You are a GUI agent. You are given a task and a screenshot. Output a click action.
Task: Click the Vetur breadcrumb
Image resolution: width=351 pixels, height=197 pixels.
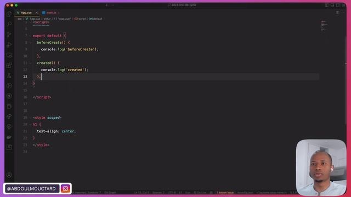coord(47,19)
